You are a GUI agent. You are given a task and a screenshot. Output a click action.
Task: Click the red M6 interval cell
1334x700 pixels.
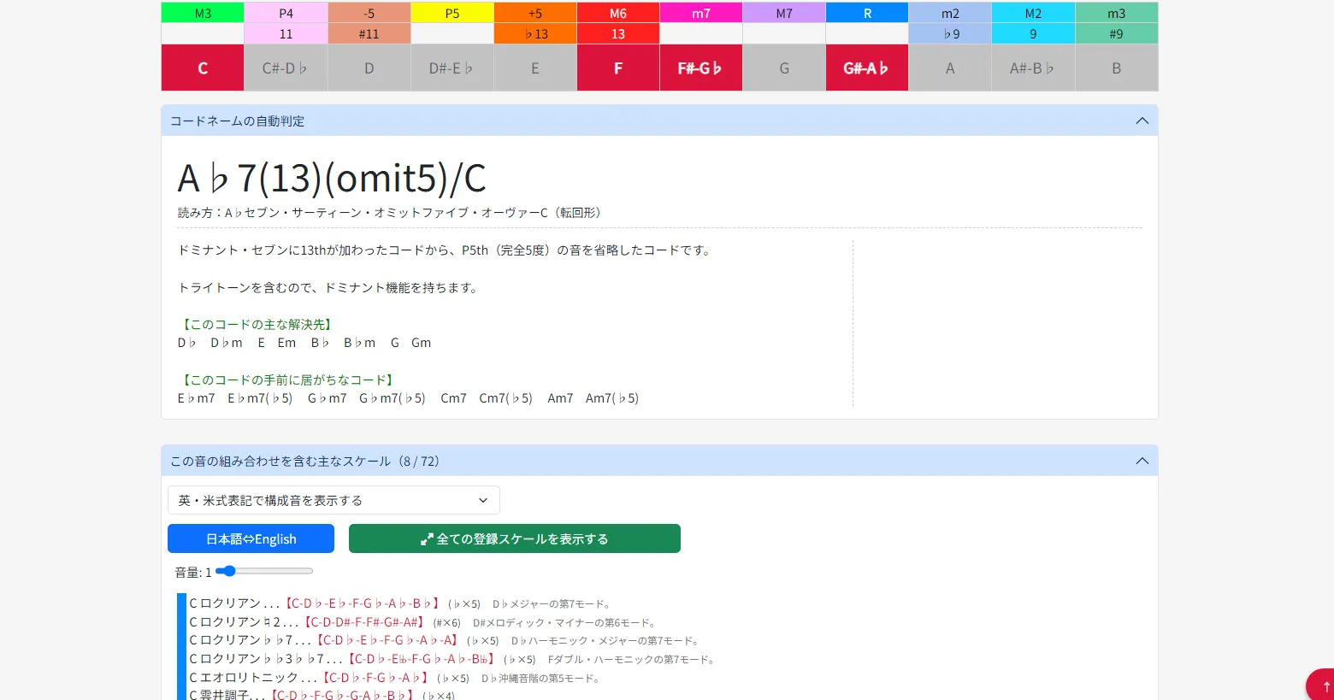tap(618, 13)
